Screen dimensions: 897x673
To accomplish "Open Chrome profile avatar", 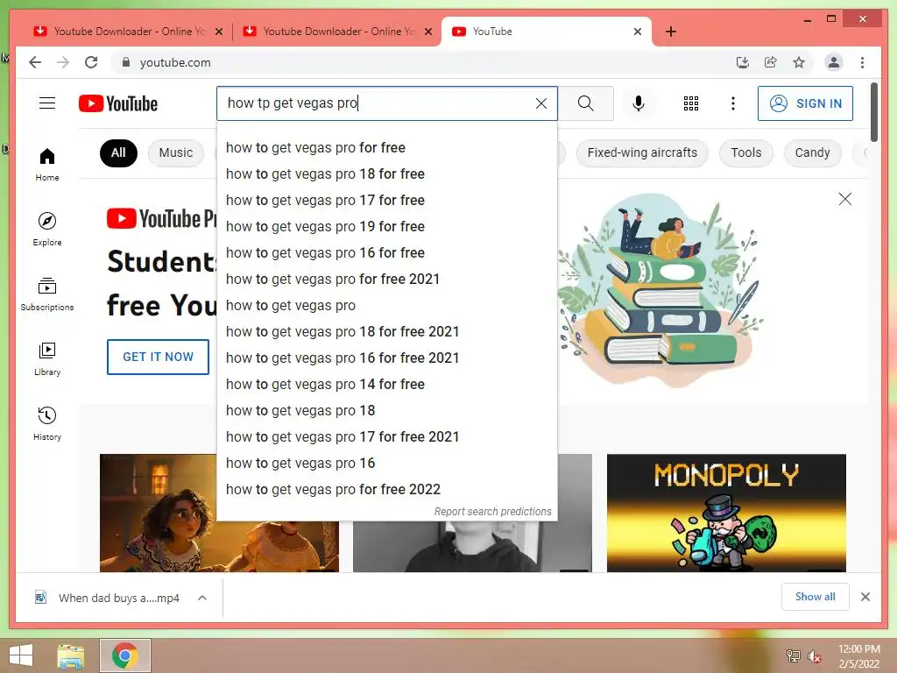I will (834, 62).
